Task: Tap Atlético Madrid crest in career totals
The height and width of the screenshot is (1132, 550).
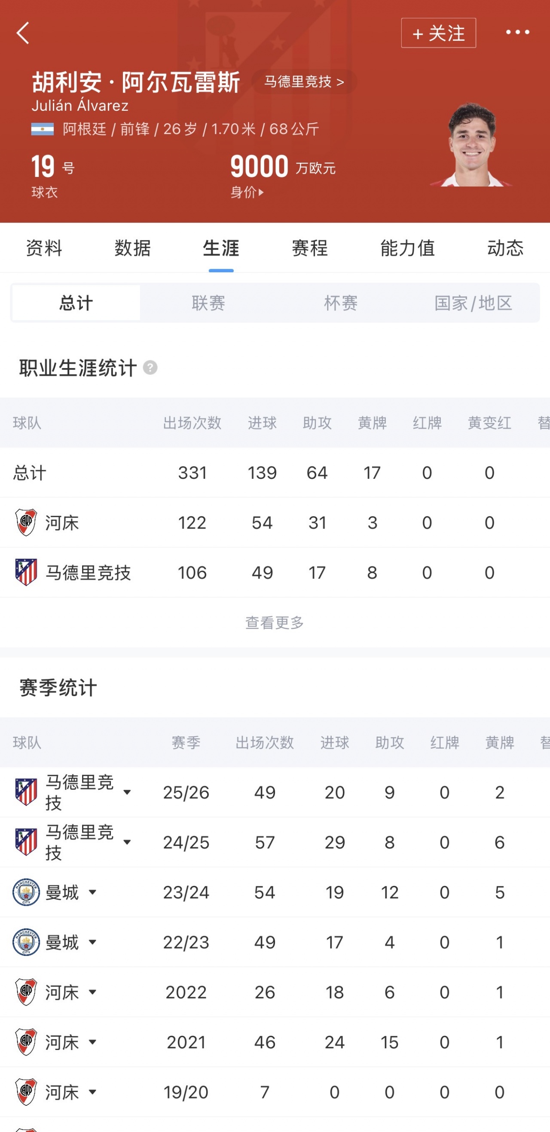Action: point(26,572)
